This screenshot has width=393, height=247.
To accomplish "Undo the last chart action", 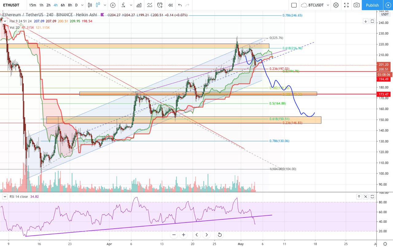I will pyautogui.click(x=180, y=5).
